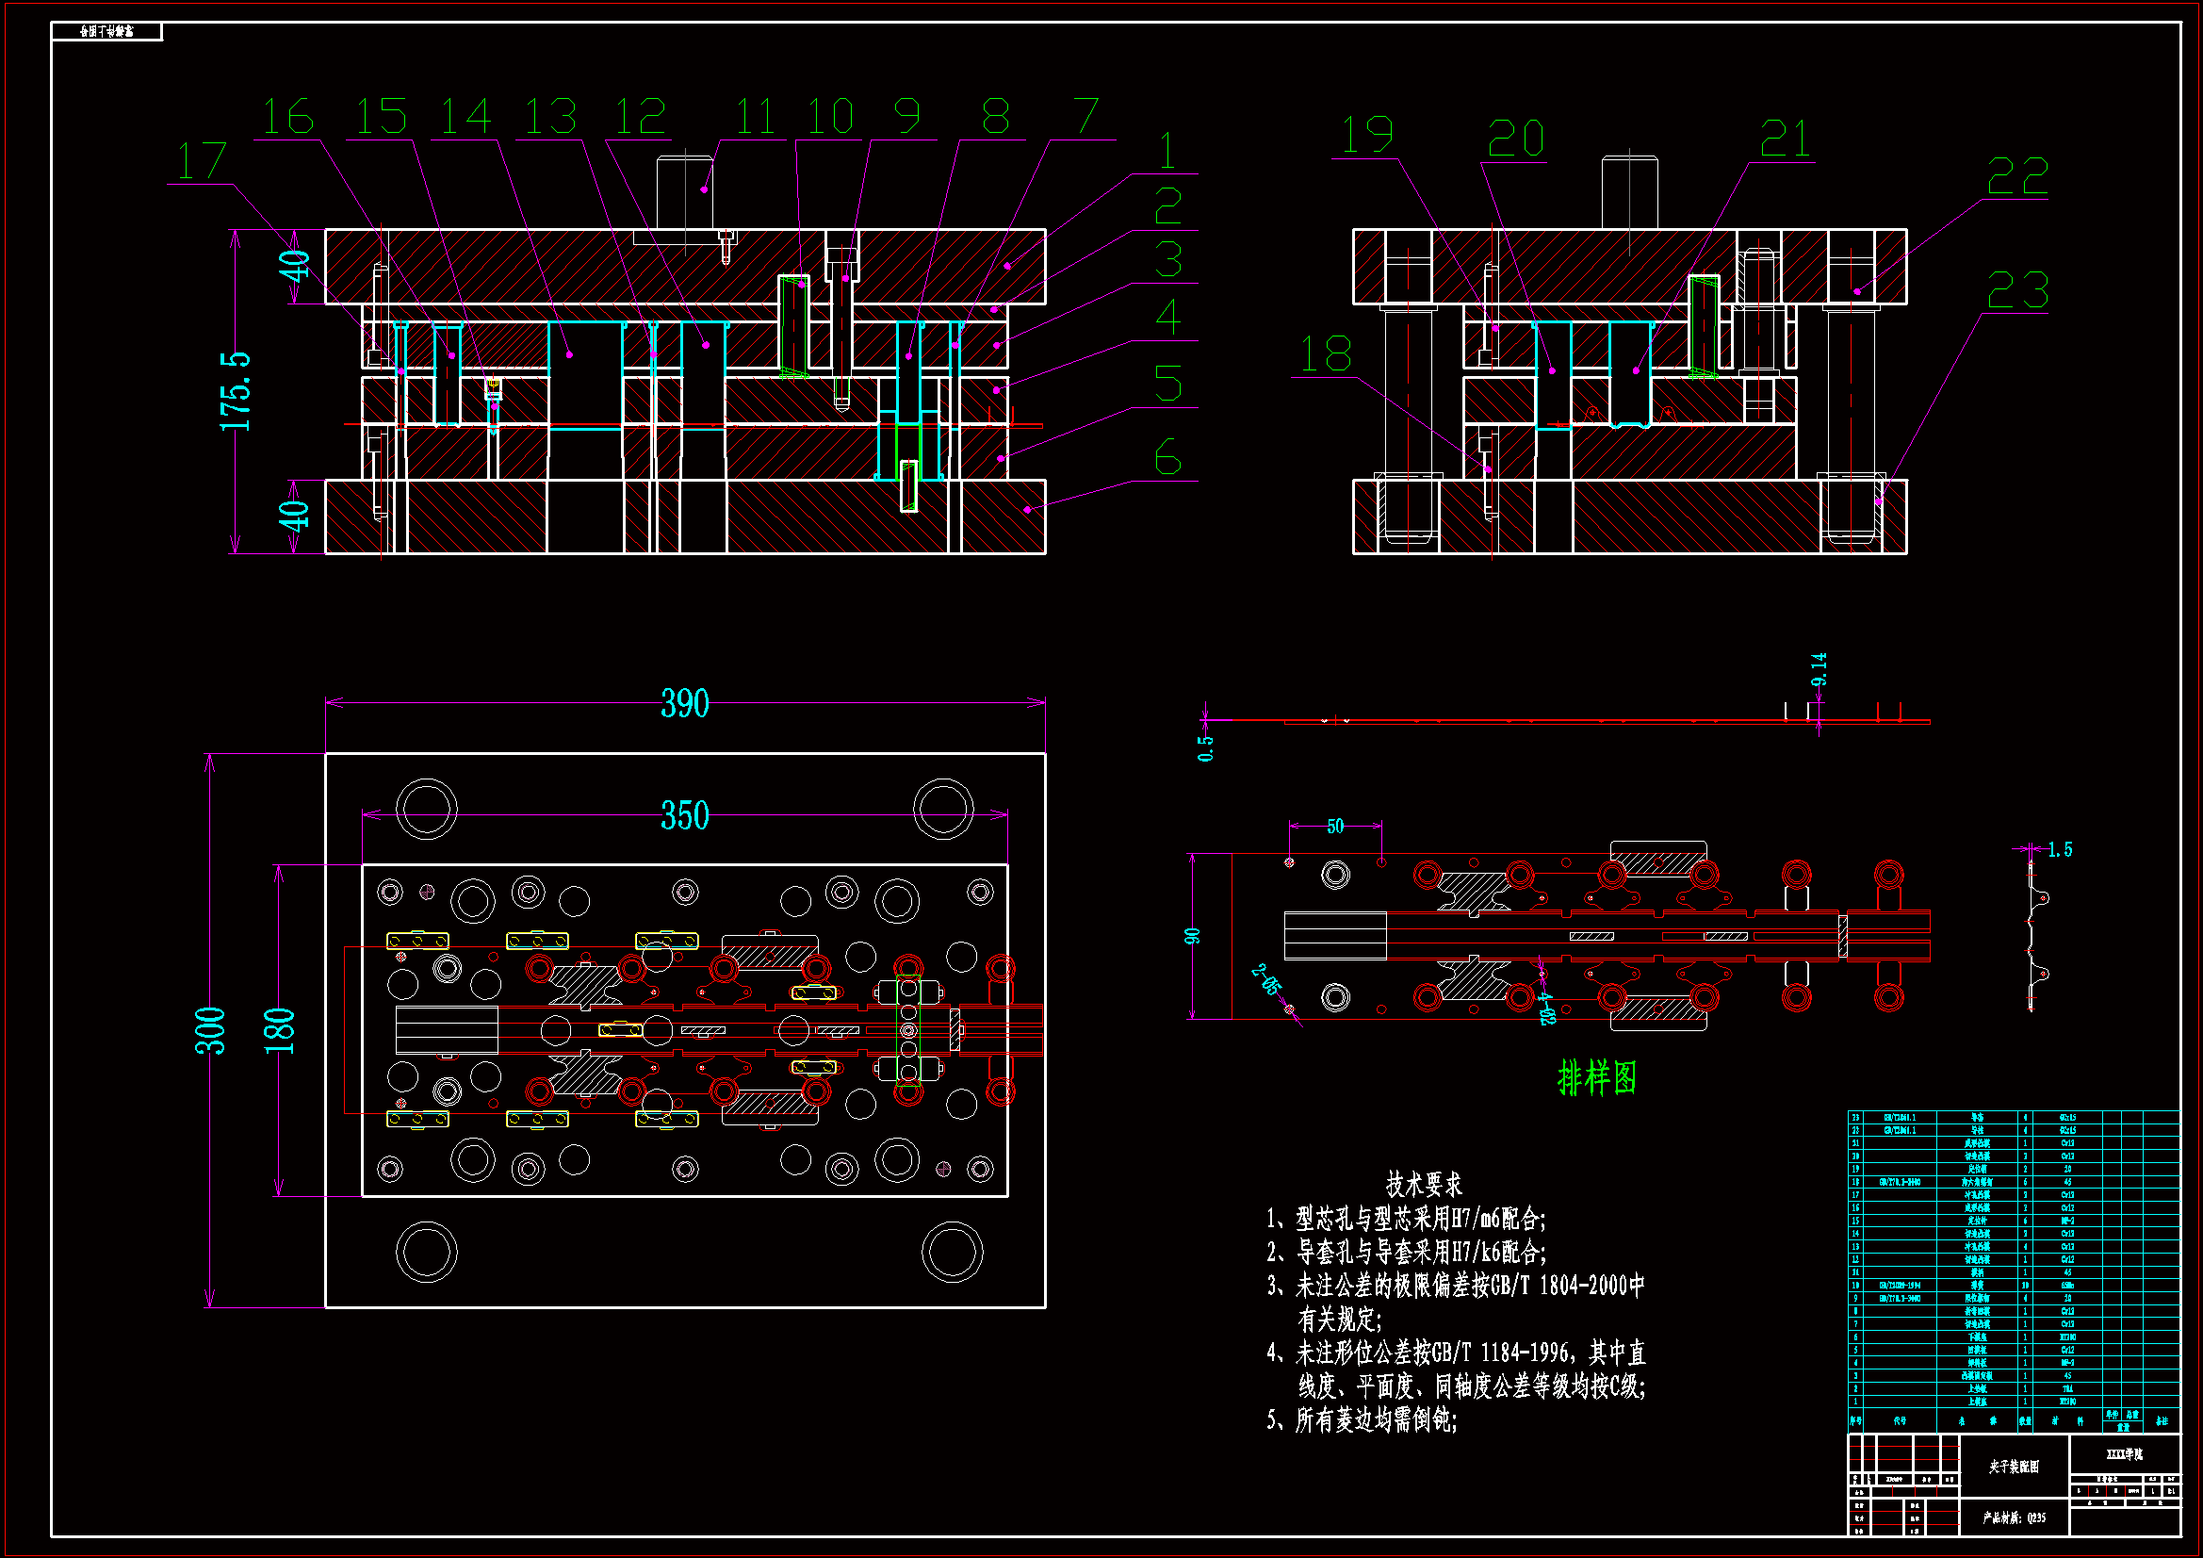2203x1558 pixels.
Task: Click the 390 width dimension text
Action: click(x=684, y=704)
